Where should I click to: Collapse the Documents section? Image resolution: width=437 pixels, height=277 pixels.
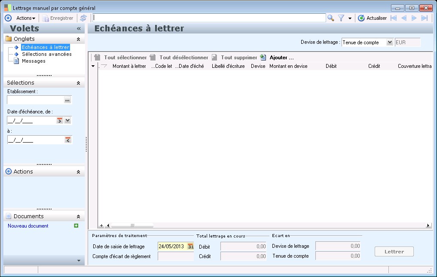78,216
